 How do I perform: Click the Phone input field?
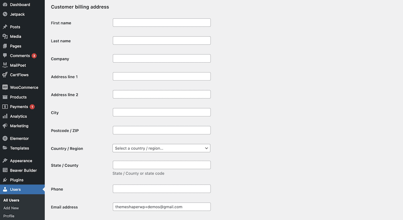click(162, 189)
